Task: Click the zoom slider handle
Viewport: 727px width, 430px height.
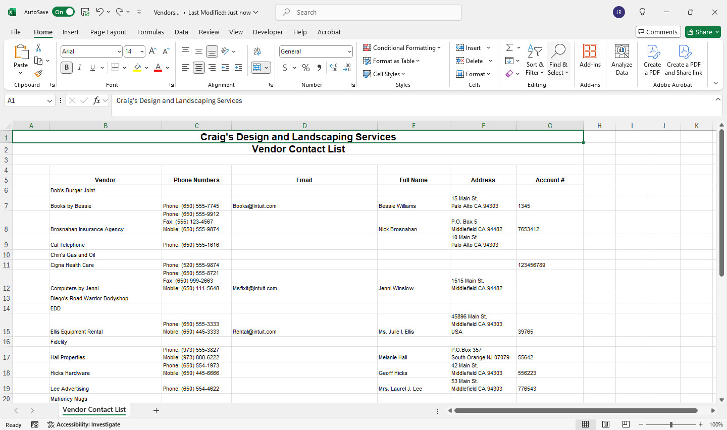Action: pyautogui.click(x=671, y=424)
